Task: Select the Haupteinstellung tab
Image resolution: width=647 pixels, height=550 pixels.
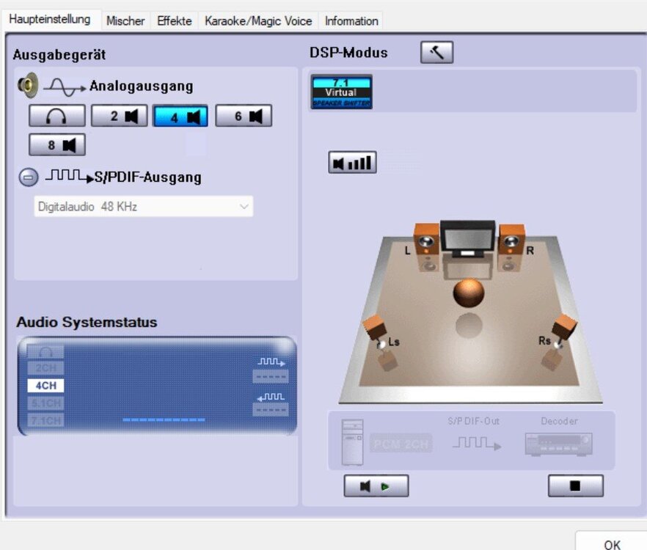Action: [50, 19]
